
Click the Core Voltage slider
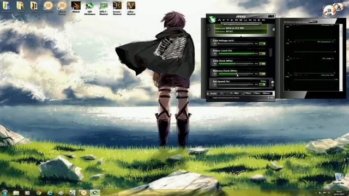pyautogui.click(x=236, y=44)
